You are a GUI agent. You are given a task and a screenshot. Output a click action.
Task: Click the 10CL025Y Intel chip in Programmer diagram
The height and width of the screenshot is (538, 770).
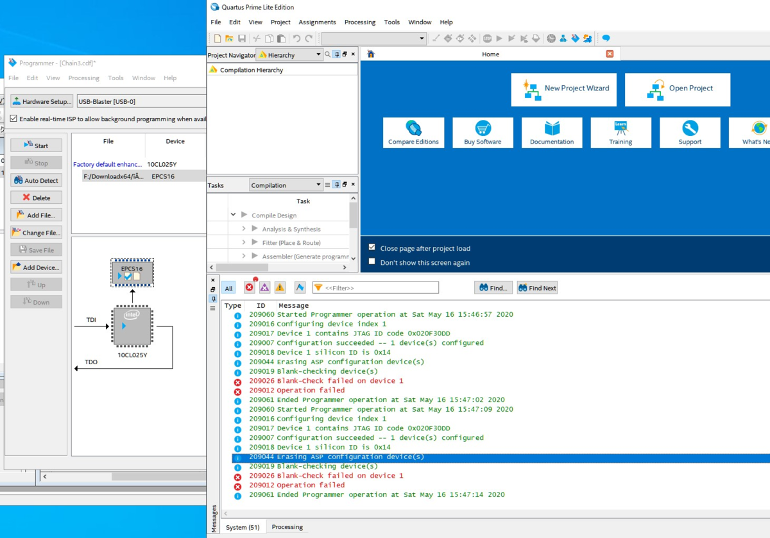click(x=132, y=326)
